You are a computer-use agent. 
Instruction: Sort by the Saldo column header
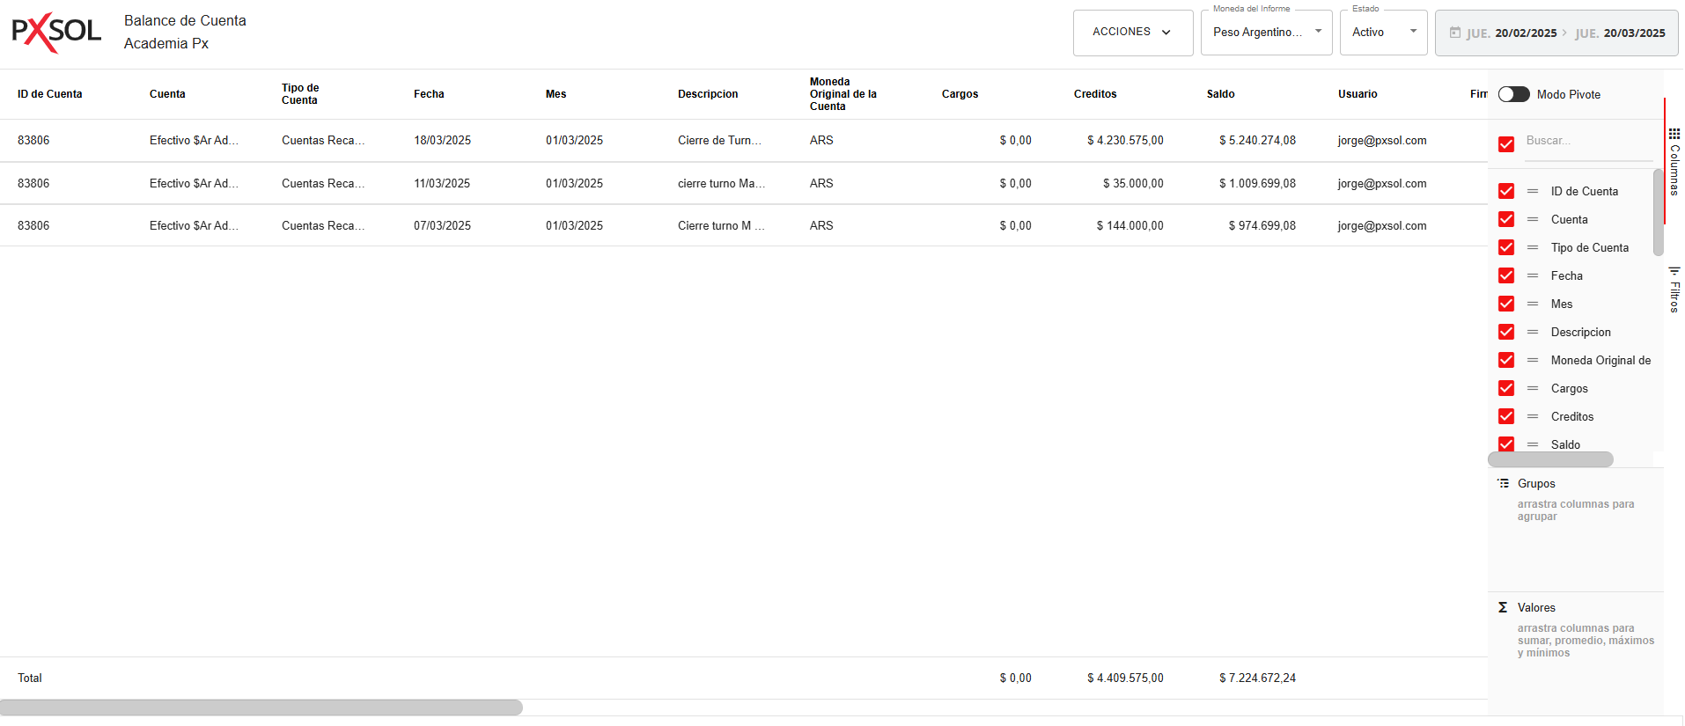[x=1220, y=94]
